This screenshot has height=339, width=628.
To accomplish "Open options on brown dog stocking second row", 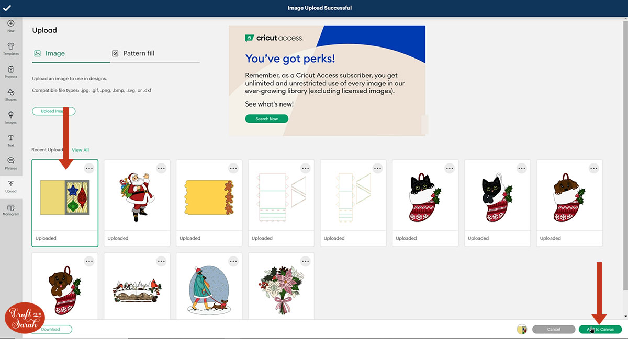I will tap(89, 261).
